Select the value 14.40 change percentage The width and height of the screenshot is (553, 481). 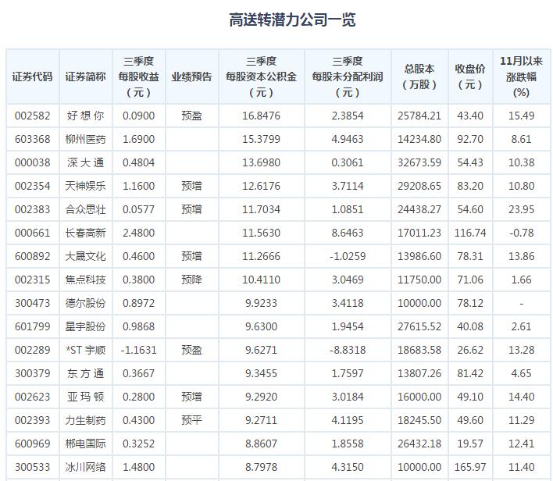[x=521, y=397]
